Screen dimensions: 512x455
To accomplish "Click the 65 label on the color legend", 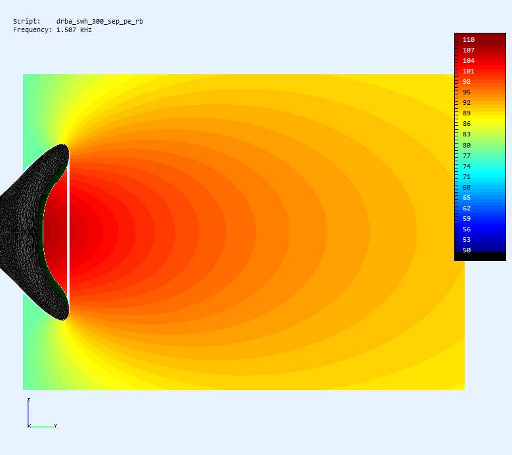I will (x=467, y=197).
